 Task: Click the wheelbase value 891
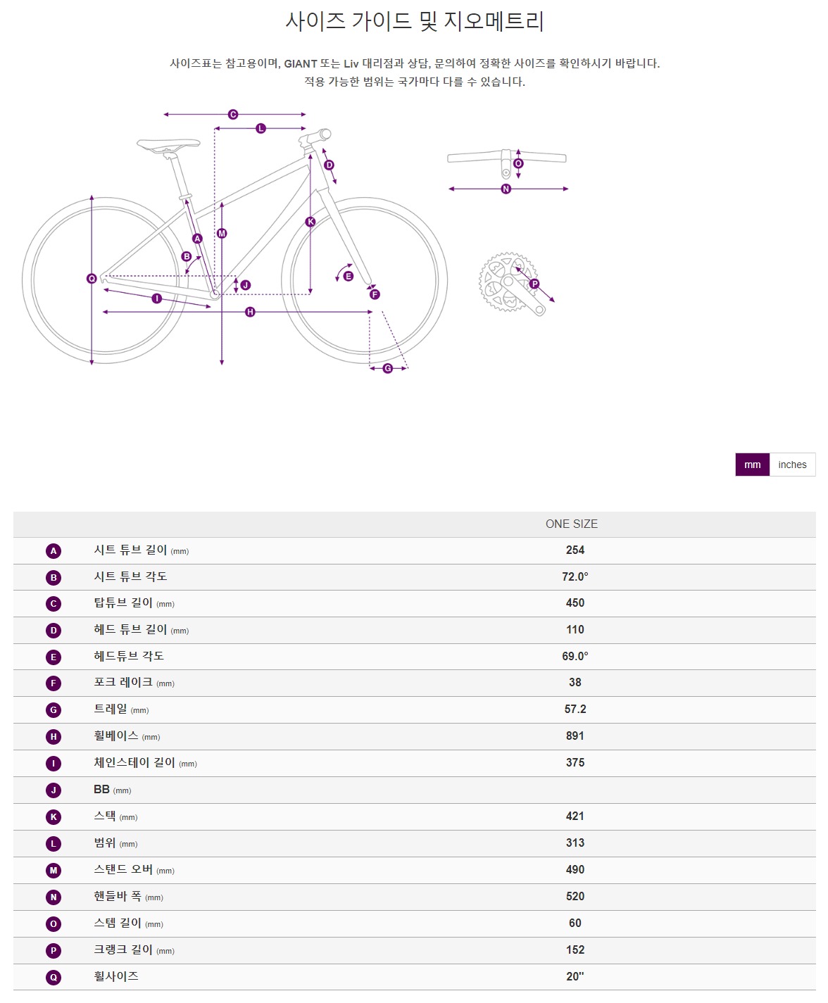575,736
